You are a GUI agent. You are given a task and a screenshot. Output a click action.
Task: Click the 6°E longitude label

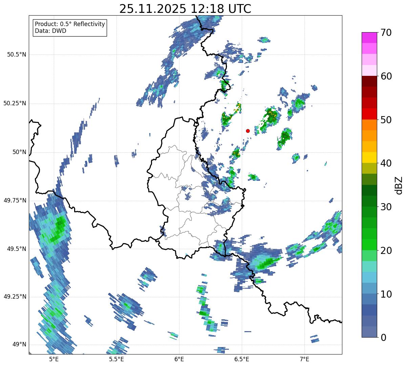179,359
